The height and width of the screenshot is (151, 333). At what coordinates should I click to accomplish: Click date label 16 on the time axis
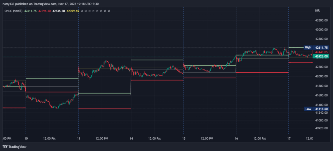(x=236, y=138)
